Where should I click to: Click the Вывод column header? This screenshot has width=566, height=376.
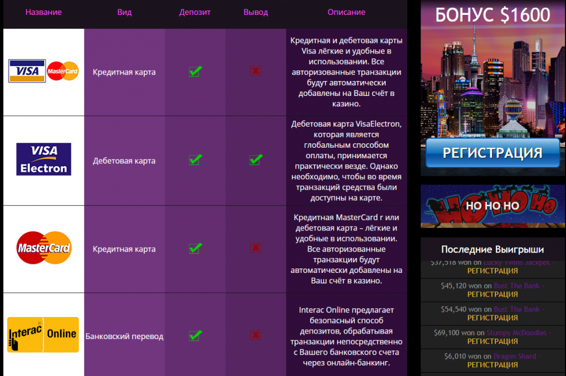pyautogui.click(x=255, y=12)
